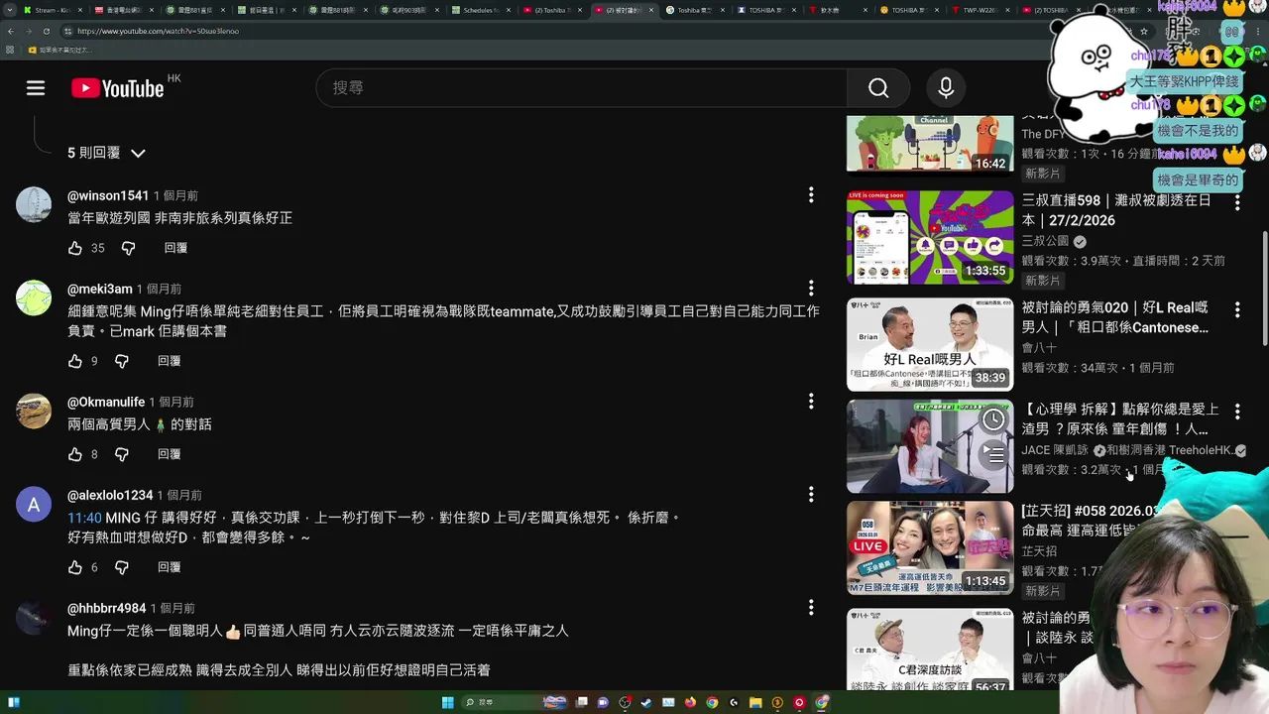1269x714 pixels.
Task: Open @Okmanulife channel name link
Action: 106,402
